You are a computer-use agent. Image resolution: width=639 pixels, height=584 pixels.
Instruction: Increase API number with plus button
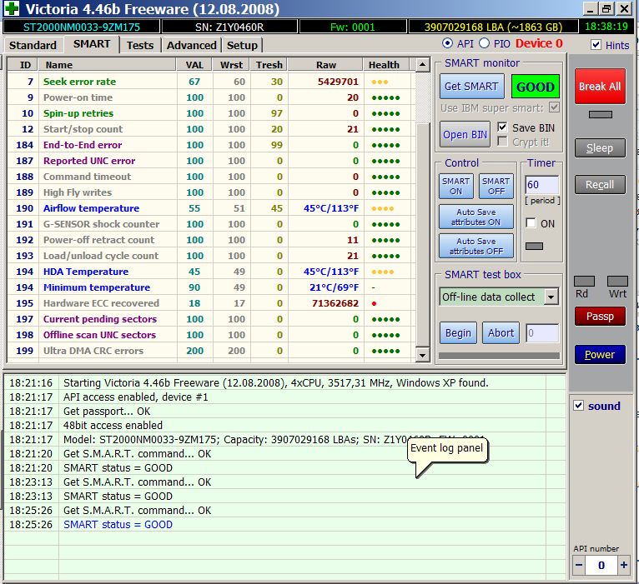tap(624, 565)
